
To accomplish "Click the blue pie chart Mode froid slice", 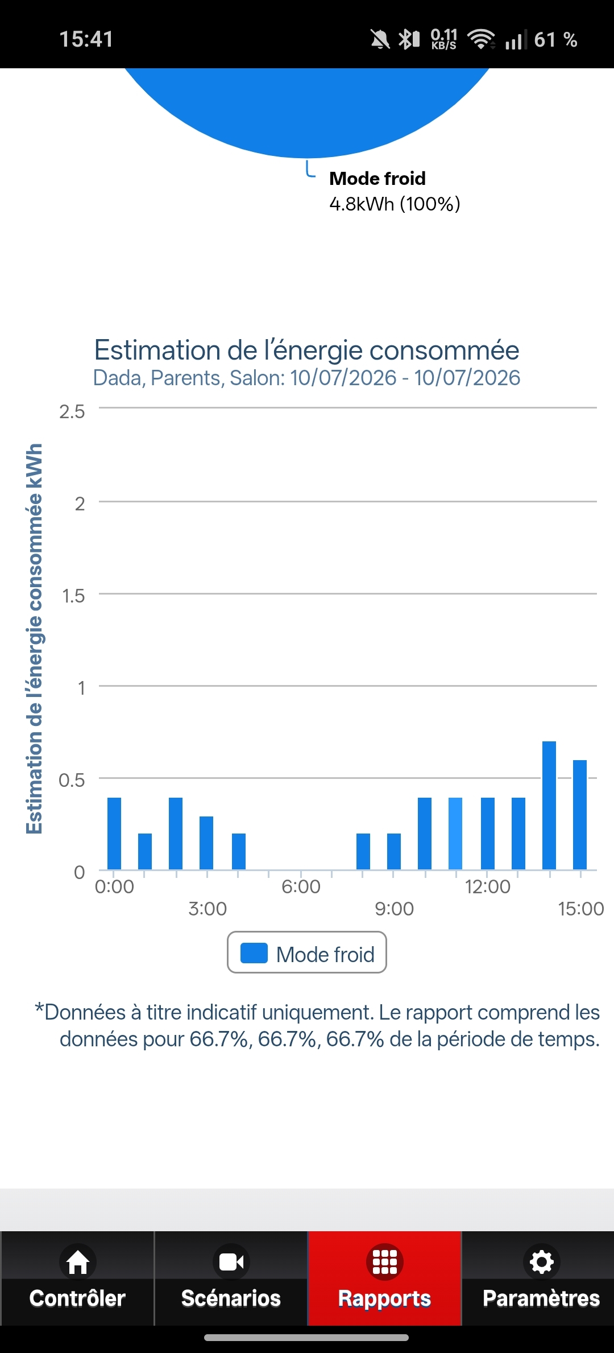I will pyautogui.click(x=307, y=108).
